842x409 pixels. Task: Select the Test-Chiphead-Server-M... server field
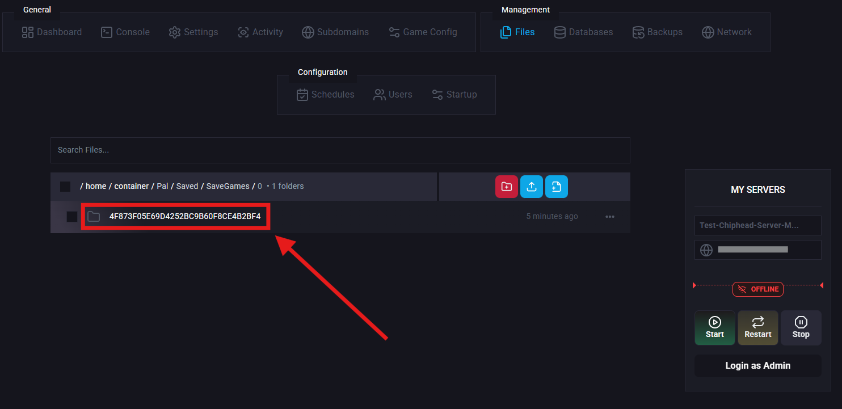758,225
